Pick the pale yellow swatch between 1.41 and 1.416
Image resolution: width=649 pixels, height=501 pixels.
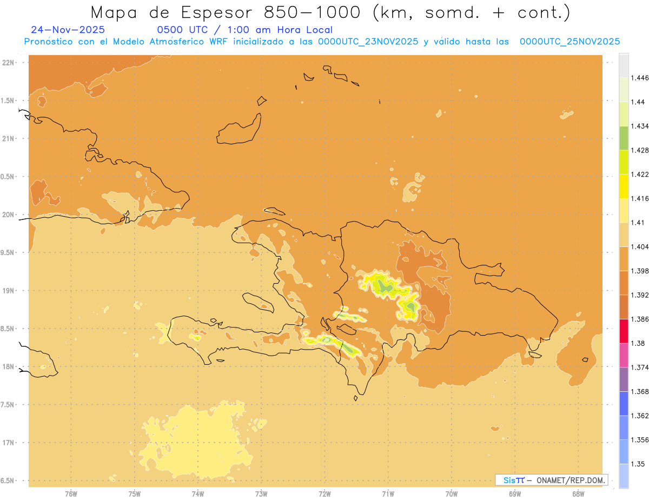point(624,210)
